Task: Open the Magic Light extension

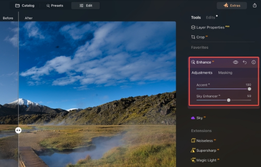Action: [x=205, y=160]
